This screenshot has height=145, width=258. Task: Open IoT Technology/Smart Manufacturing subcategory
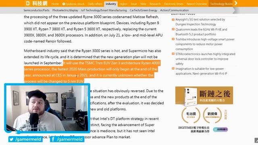point(104,10)
